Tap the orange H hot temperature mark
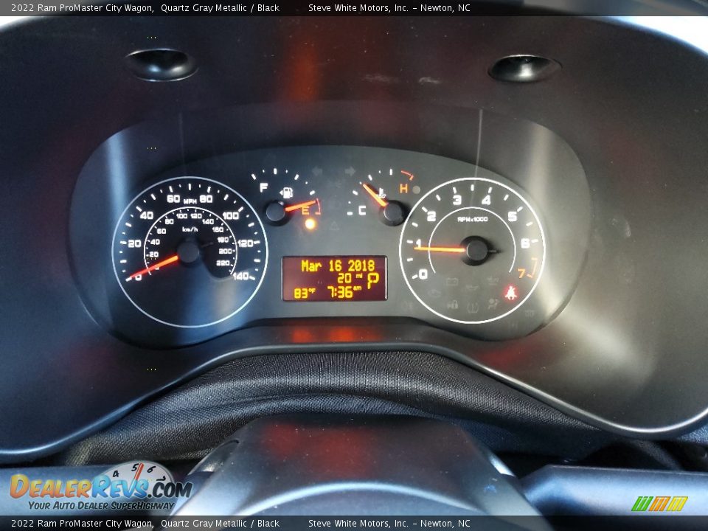 point(403,188)
